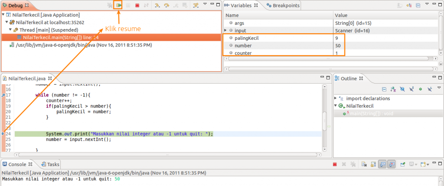Image resolution: width=444 pixels, height=186 pixels.
Task: Click the Variables view horizontal scrollbar
Action: click(x=330, y=59)
